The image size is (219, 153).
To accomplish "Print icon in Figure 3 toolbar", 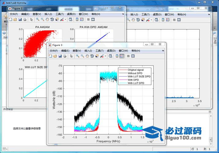I will (x=65, y=56).
